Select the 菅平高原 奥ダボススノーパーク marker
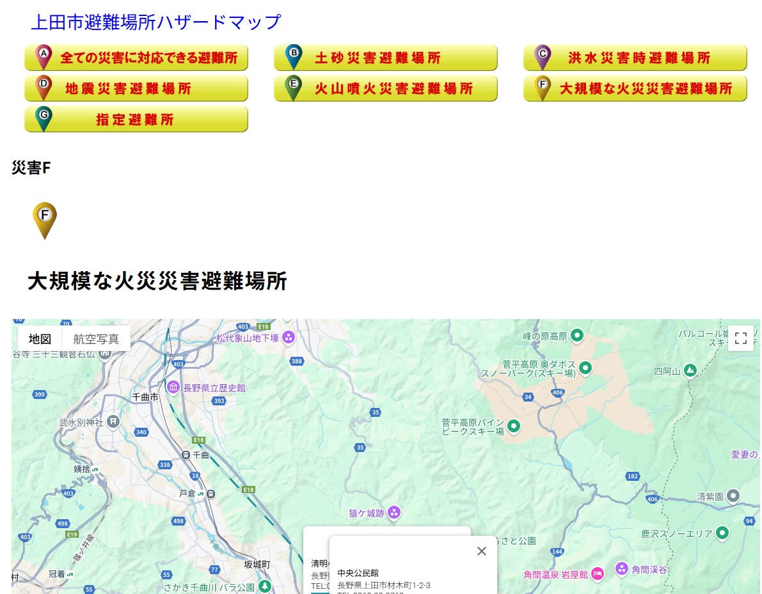This screenshot has width=762, height=594. click(585, 368)
